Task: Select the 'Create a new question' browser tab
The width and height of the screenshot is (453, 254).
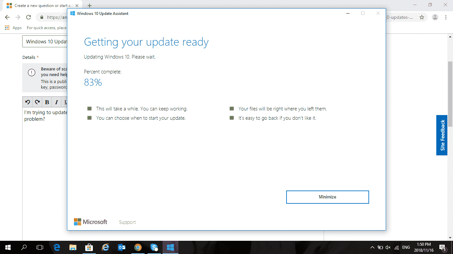Action: [x=42, y=6]
